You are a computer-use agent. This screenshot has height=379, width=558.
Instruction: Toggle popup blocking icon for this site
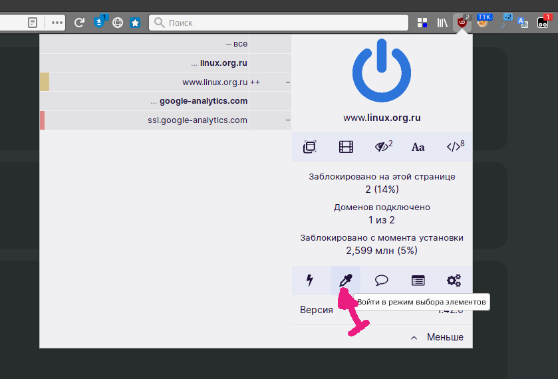310,147
